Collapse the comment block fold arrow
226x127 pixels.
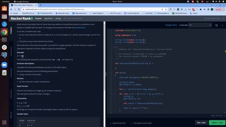(114, 47)
